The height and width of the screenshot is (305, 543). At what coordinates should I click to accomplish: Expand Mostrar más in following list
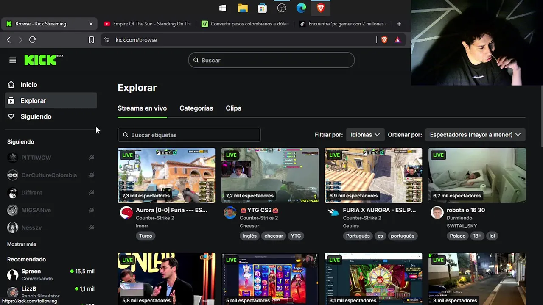tap(22, 244)
